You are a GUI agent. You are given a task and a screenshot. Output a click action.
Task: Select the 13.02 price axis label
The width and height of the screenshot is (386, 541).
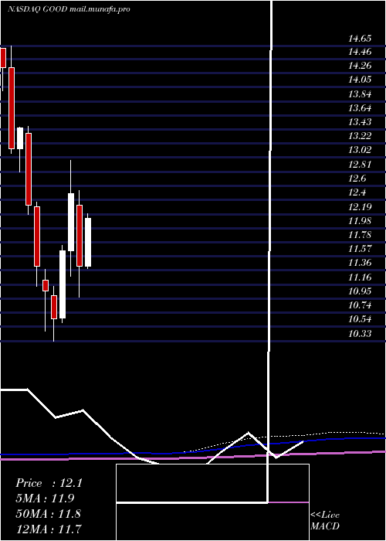(360, 150)
